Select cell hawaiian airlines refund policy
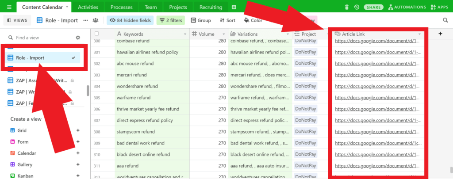 [152, 52]
